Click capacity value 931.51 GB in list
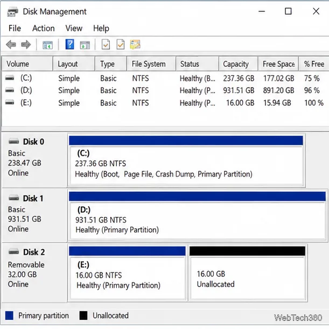The image size is (329, 329). point(239,90)
